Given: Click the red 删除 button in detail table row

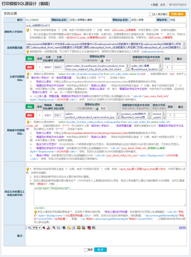Looking at the screenshot, I should pos(30,115).
